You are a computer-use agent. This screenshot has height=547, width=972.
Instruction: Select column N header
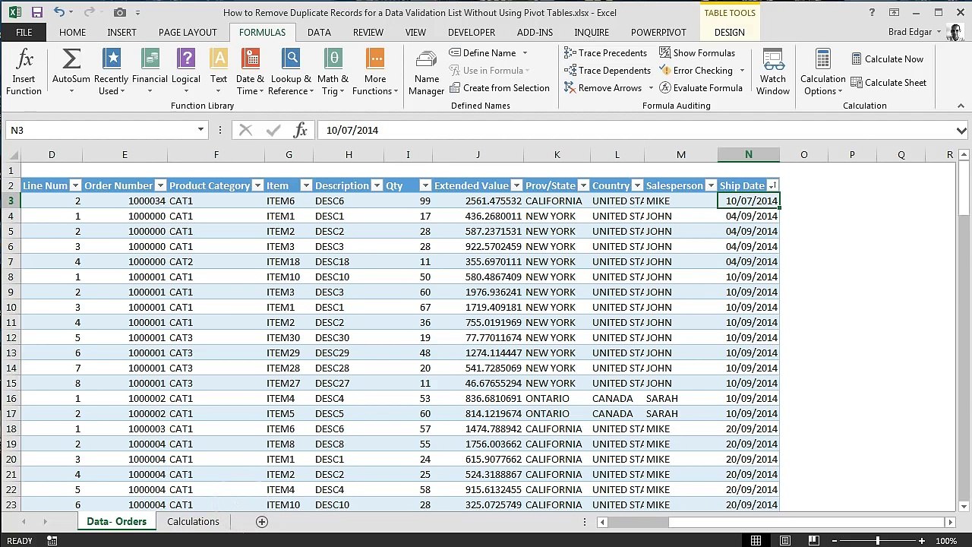click(748, 155)
